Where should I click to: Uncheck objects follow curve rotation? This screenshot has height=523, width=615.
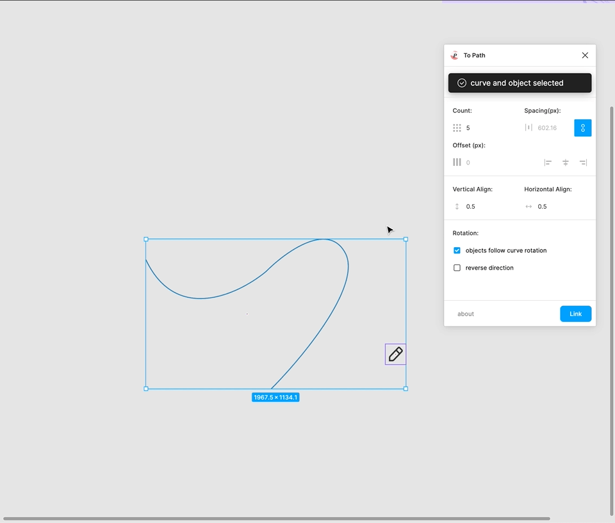click(457, 250)
